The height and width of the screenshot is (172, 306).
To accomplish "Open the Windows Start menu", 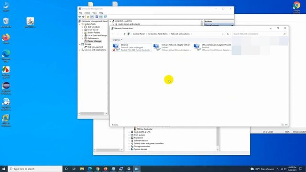I will [4, 169].
